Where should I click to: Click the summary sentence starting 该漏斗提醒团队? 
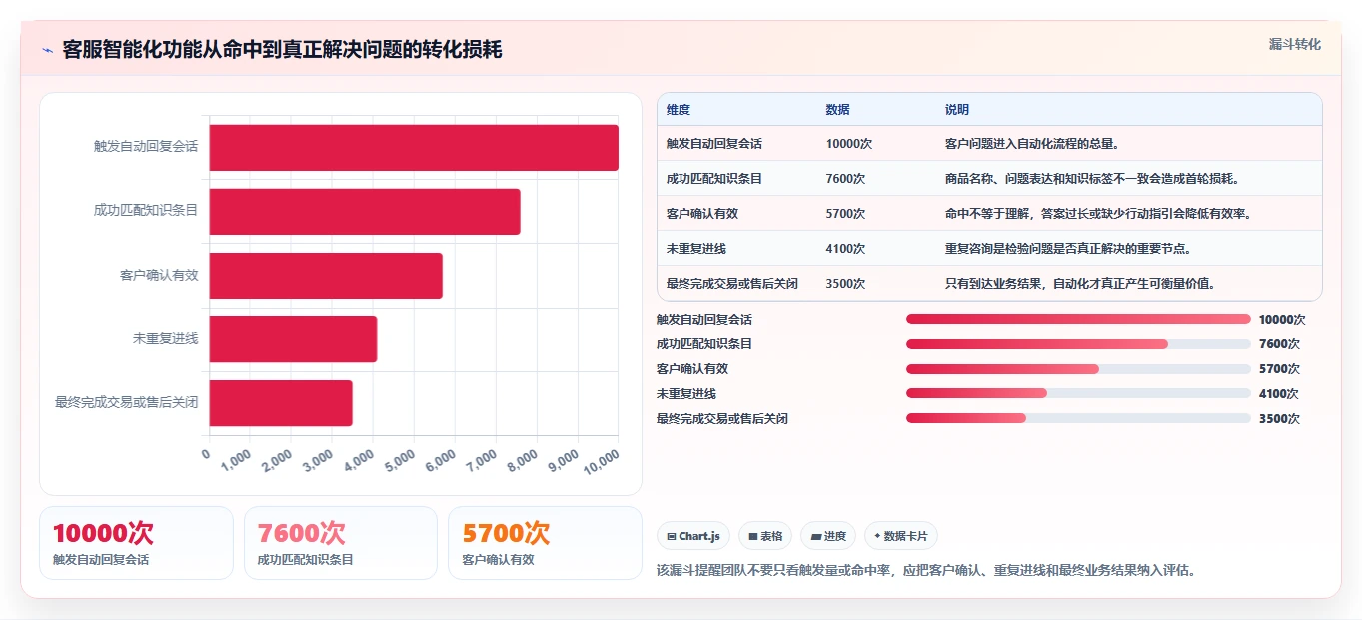tap(926, 571)
